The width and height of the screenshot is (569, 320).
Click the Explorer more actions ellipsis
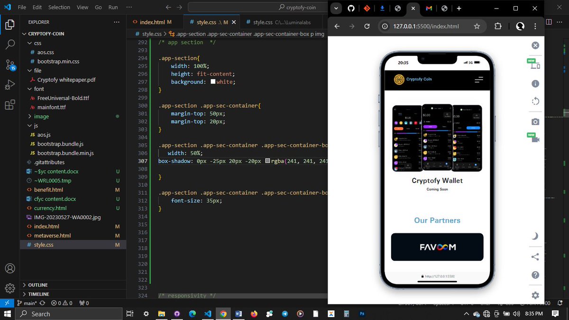click(x=117, y=22)
